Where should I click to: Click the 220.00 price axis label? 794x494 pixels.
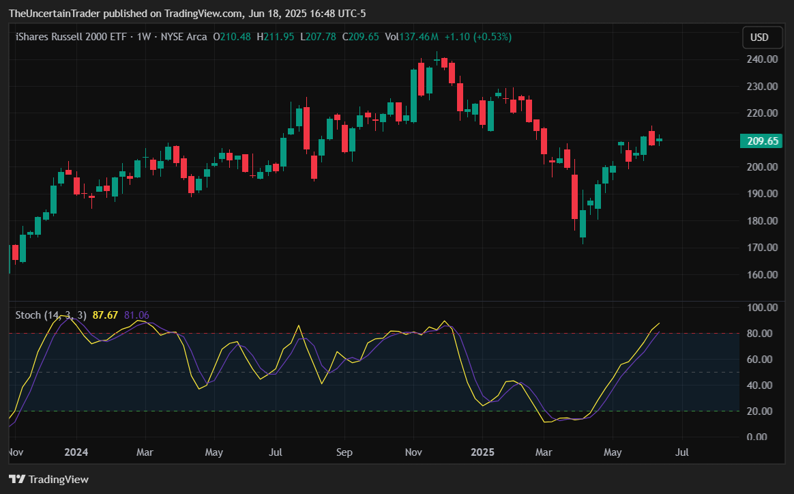coord(762,113)
